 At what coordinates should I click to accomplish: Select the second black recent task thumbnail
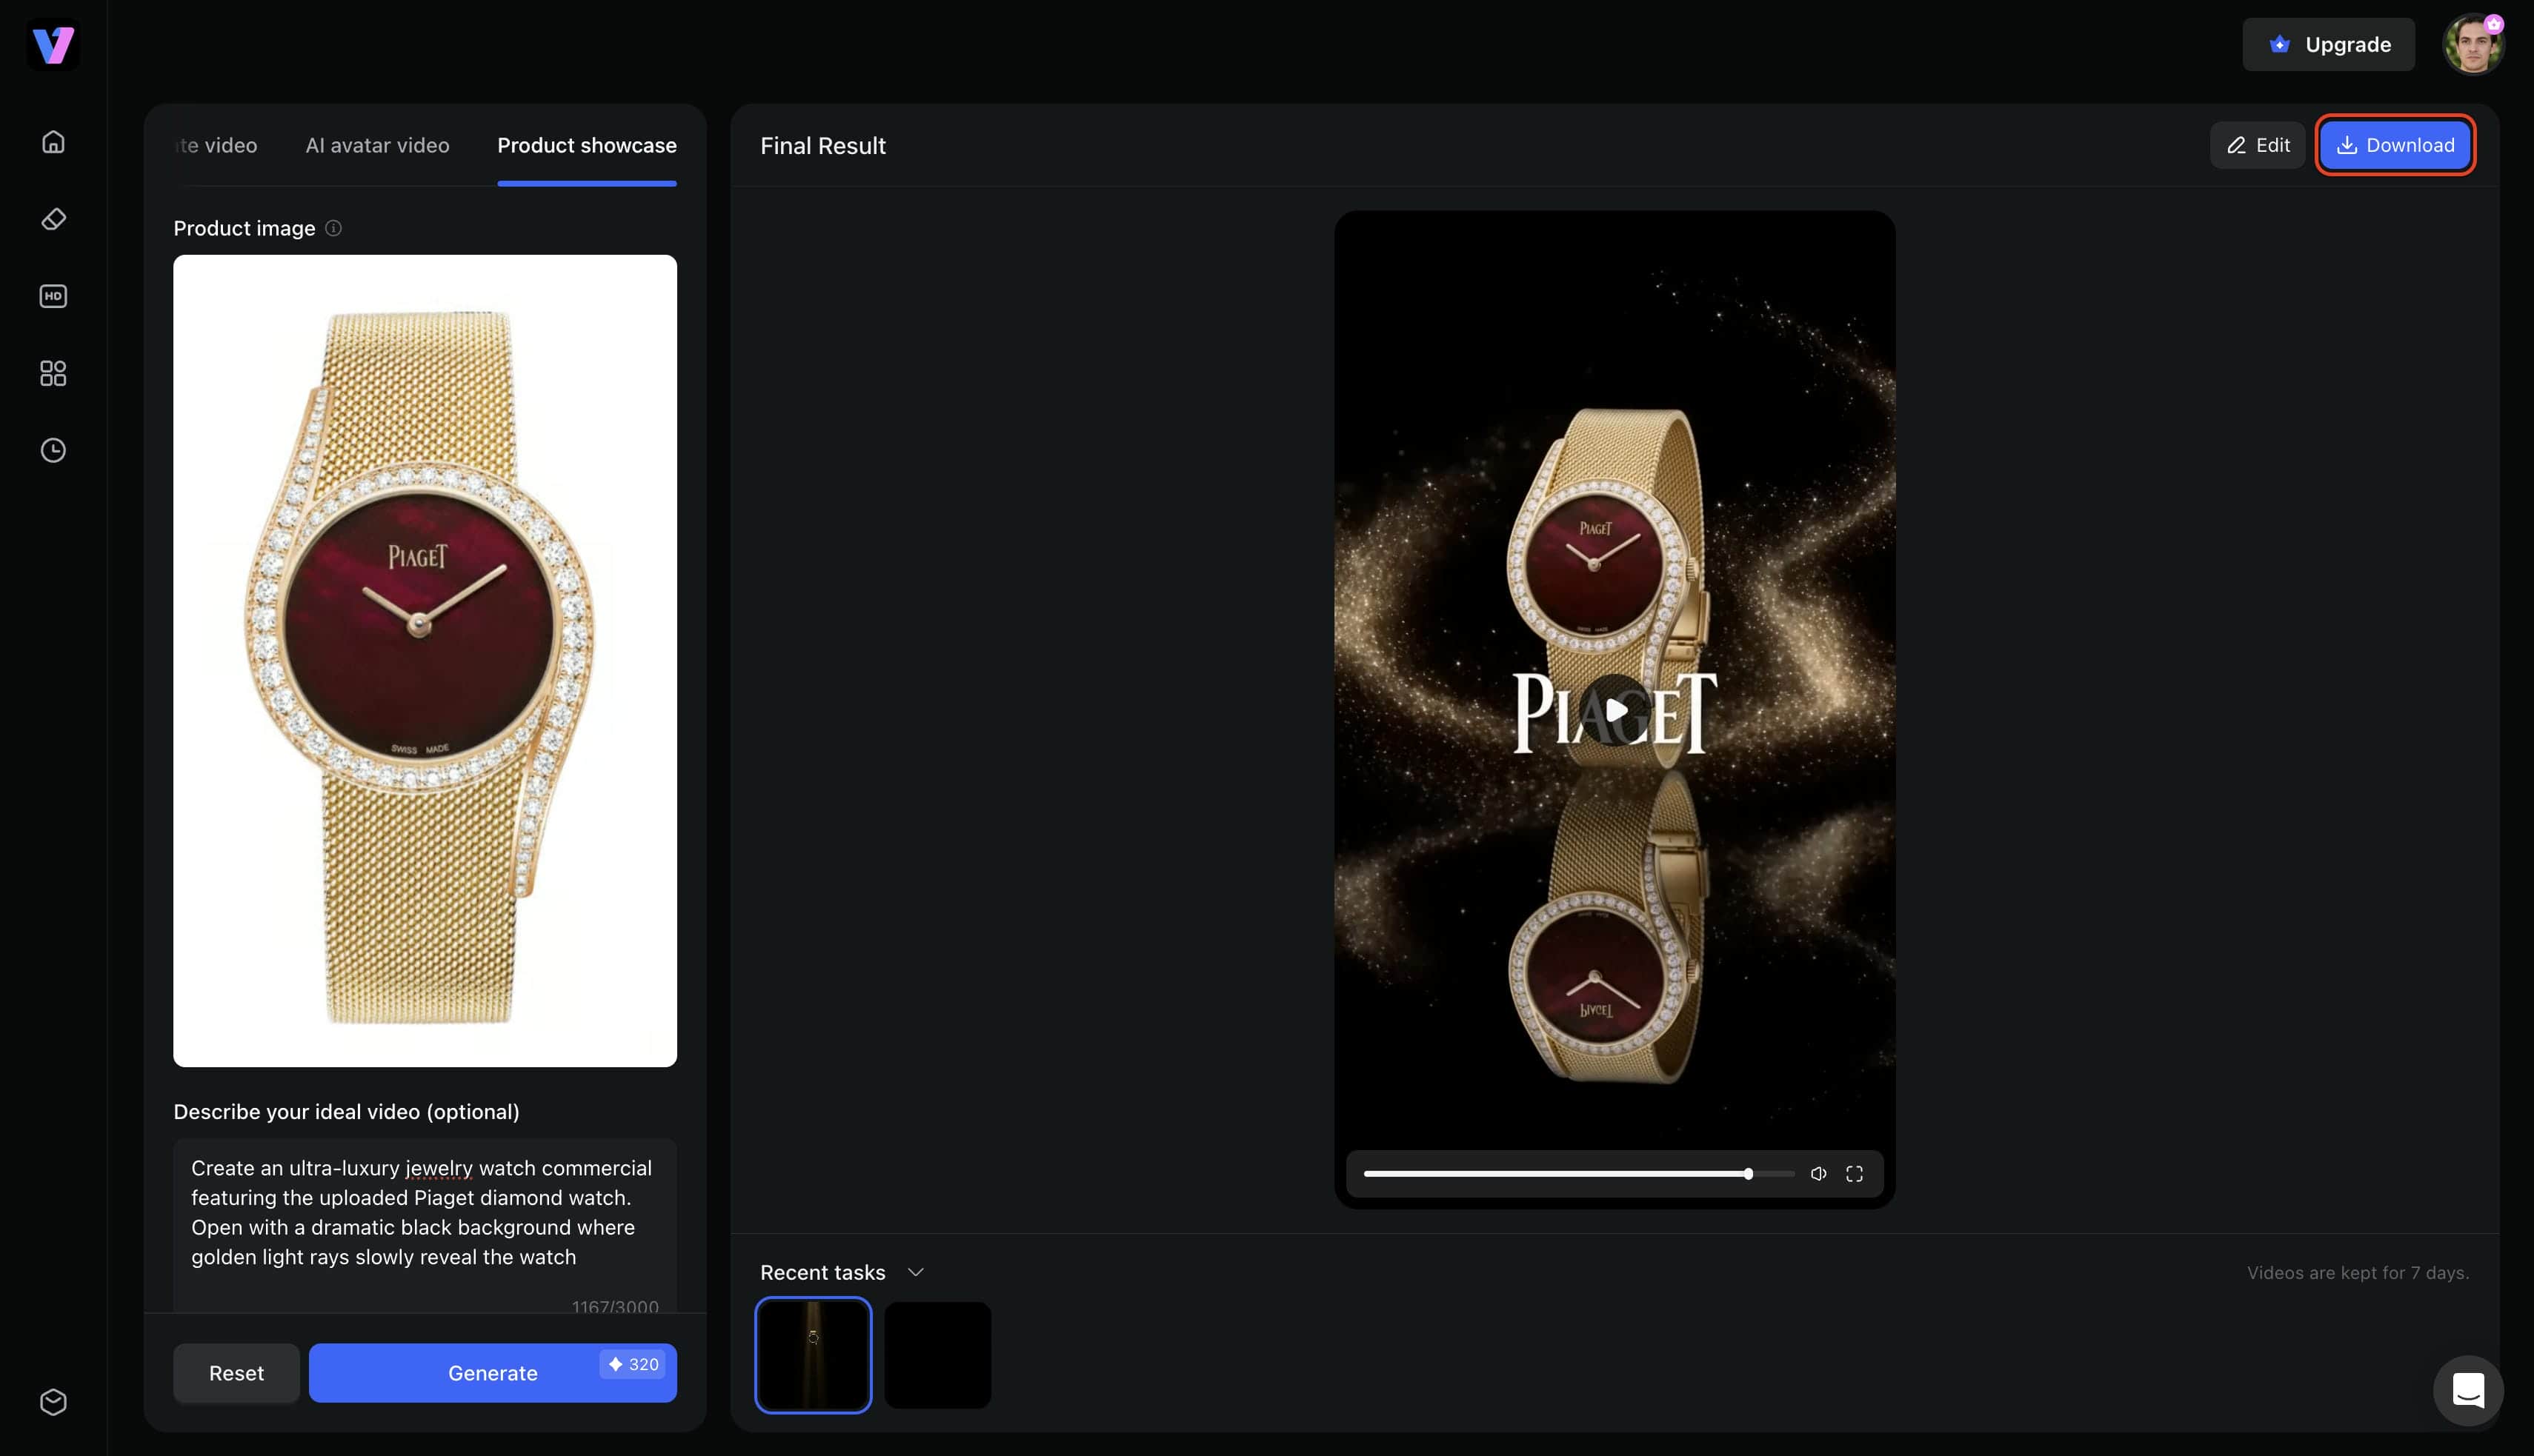pos(937,1355)
